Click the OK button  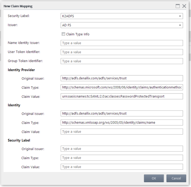pos(154,178)
